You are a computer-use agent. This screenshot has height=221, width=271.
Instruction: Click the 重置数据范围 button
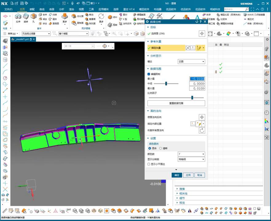tap(176, 103)
